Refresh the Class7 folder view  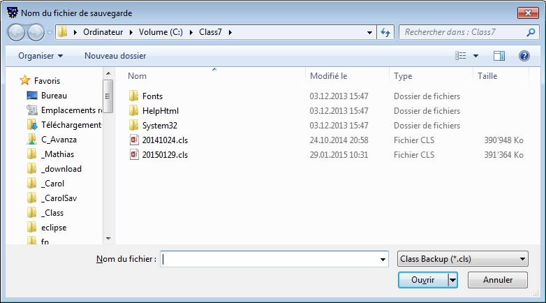click(x=385, y=32)
